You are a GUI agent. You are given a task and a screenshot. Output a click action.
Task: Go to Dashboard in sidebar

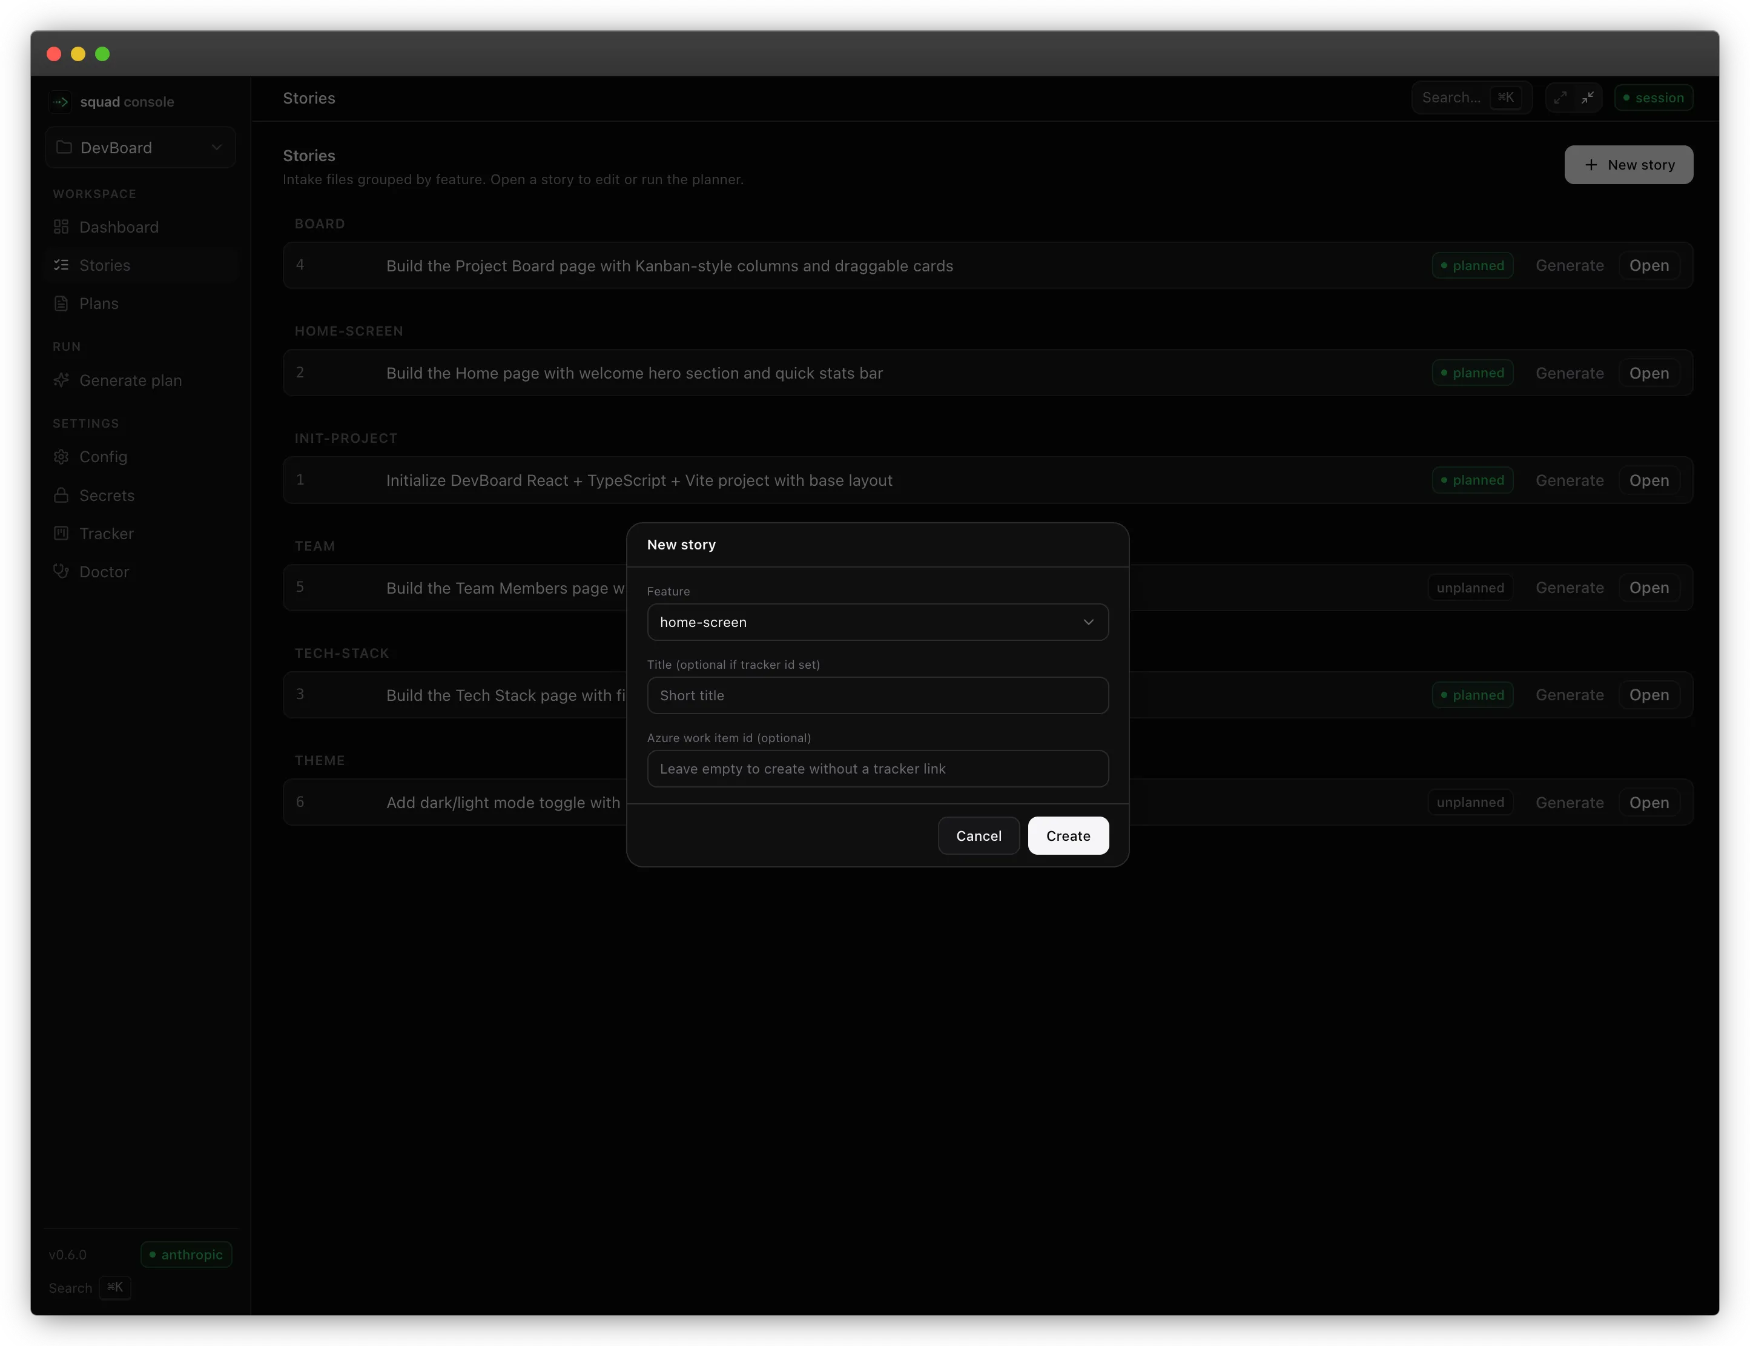[140, 227]
